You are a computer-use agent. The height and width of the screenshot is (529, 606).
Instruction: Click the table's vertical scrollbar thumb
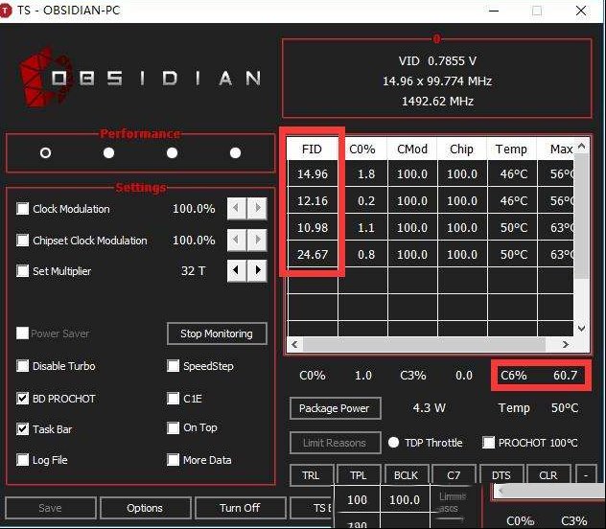tap(581, 217)
